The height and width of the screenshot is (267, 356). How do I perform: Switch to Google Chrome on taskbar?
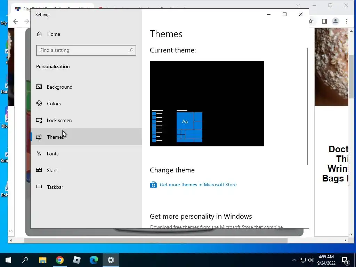[60, 260]
